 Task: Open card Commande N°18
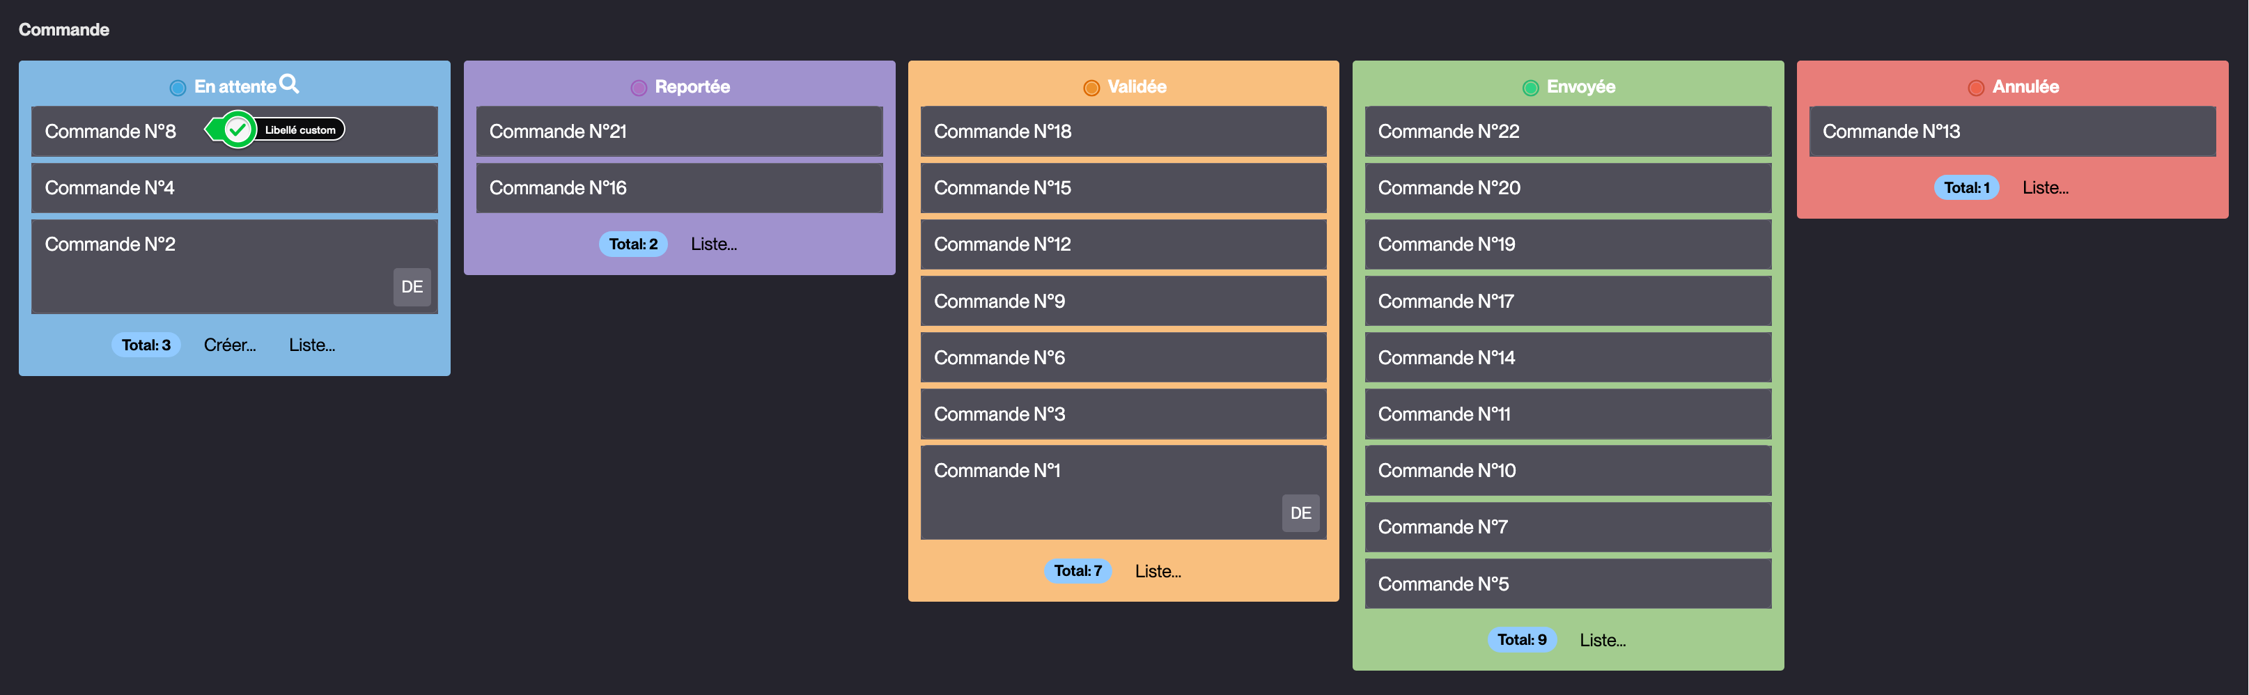click(x=1123, y=132)
